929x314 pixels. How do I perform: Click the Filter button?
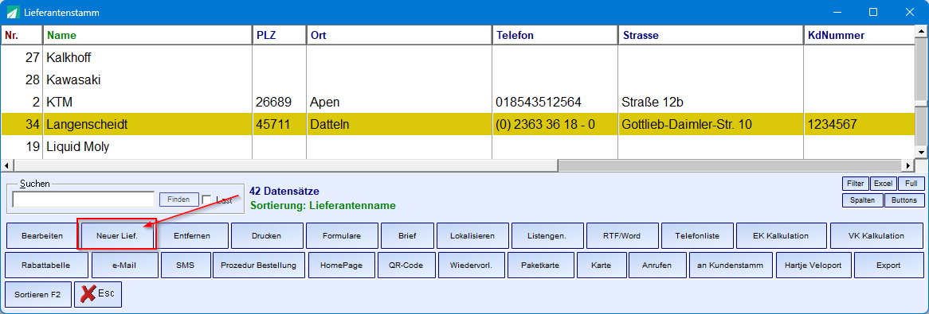[x=856, y=184]
